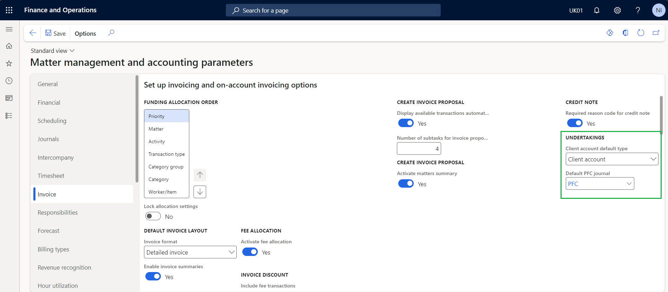Open the Revenue recognition tab
Screen dimensions: 668x292
[x=82, y=267]
